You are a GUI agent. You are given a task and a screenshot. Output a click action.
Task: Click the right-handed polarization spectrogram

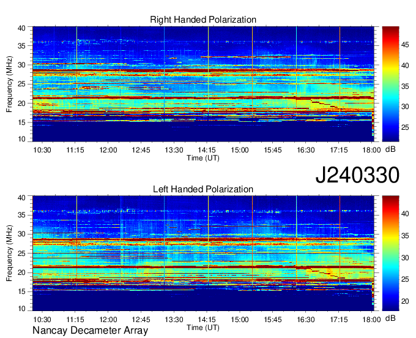pos(203,84)
